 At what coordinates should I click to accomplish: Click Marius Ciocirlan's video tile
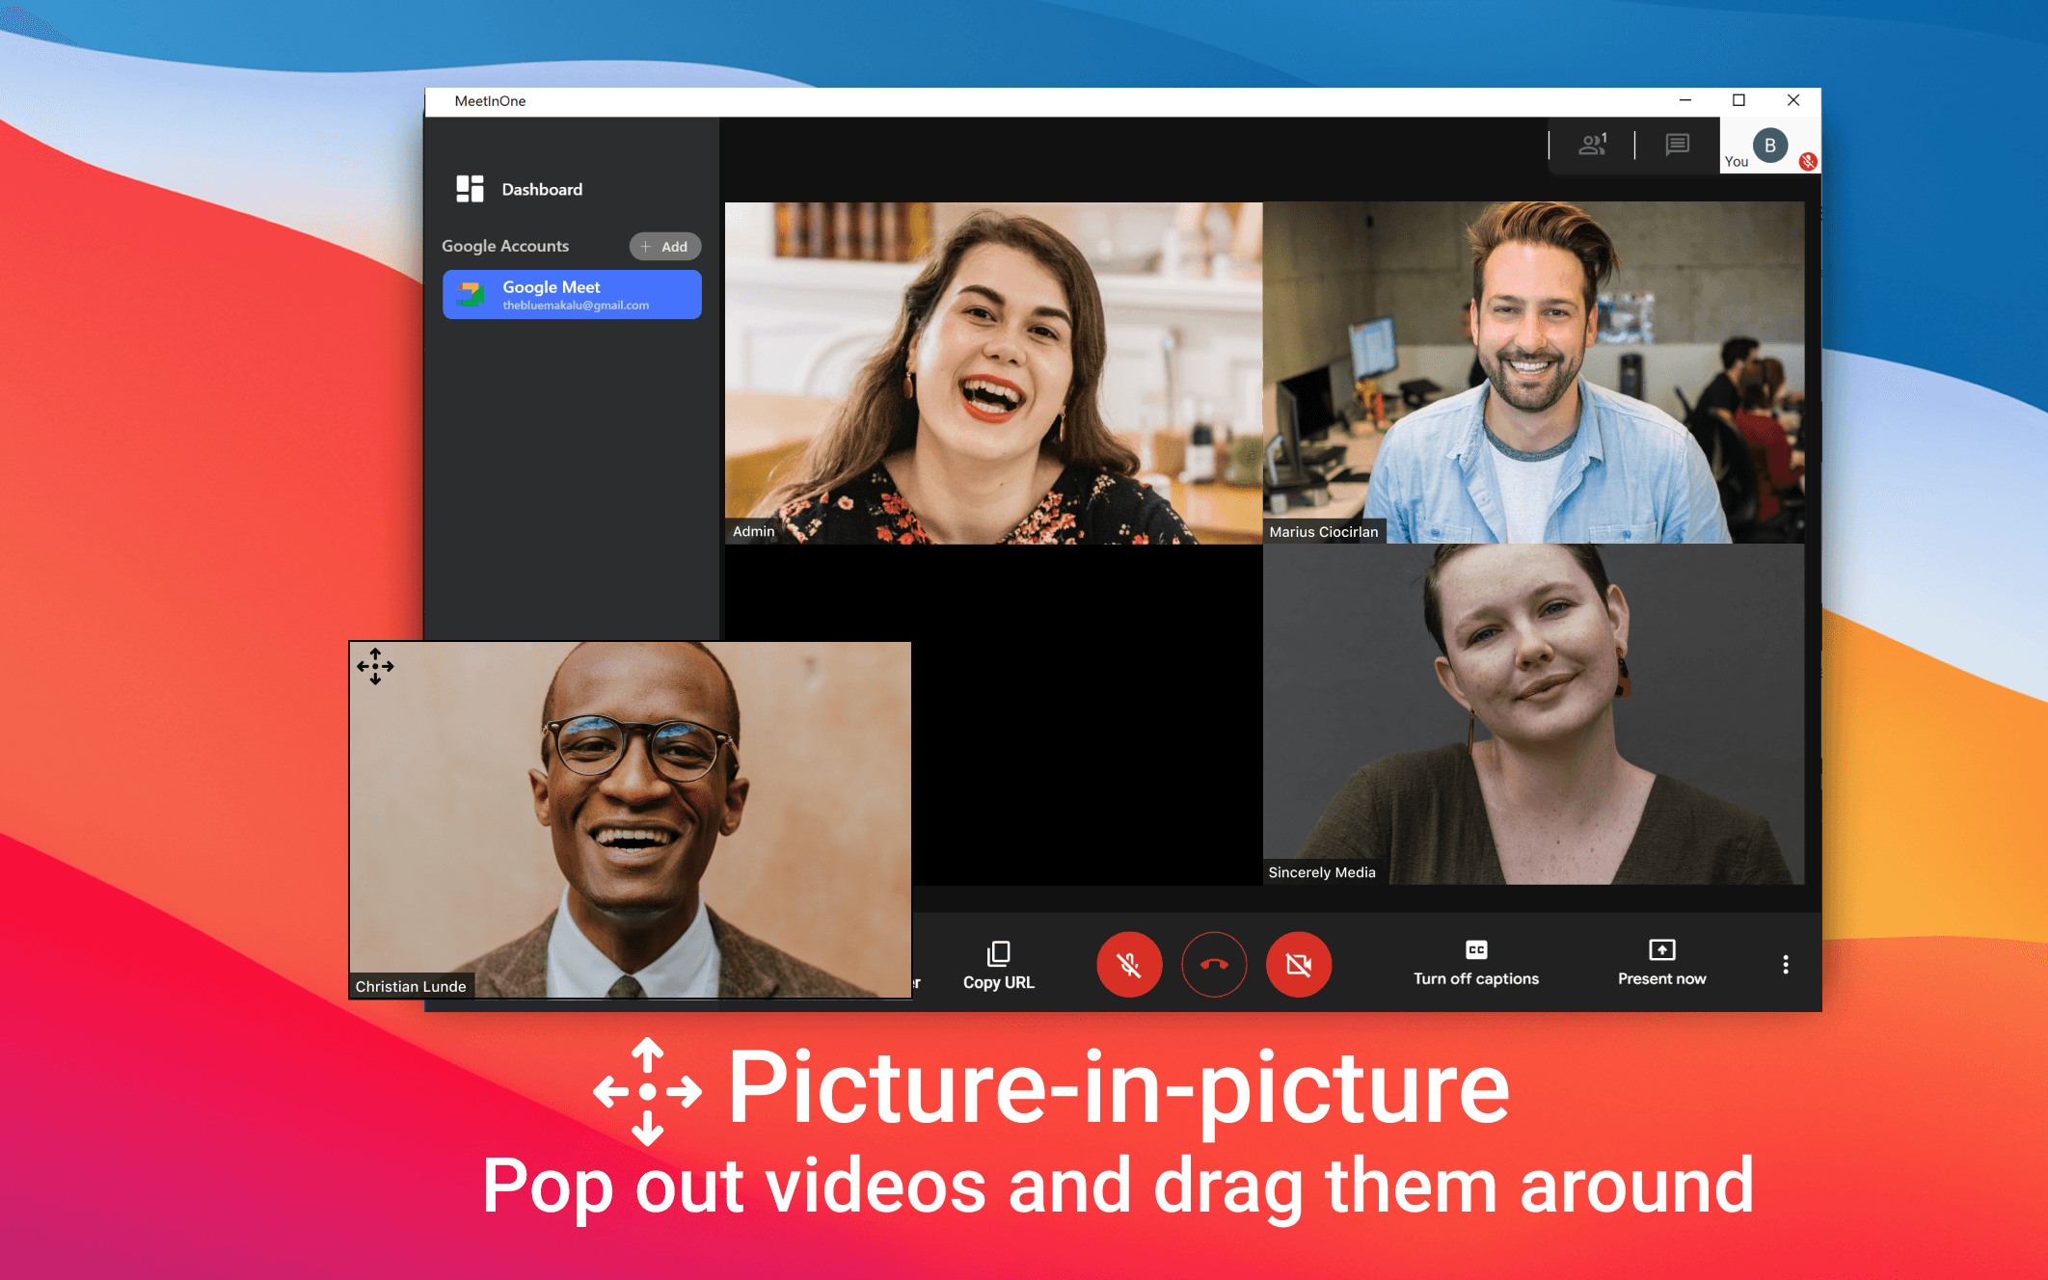pyautogui.click(x=1533, y=372)
